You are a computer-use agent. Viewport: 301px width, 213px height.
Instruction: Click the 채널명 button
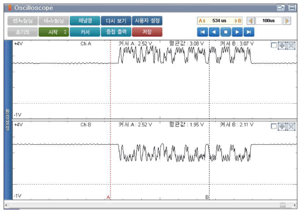85,21
